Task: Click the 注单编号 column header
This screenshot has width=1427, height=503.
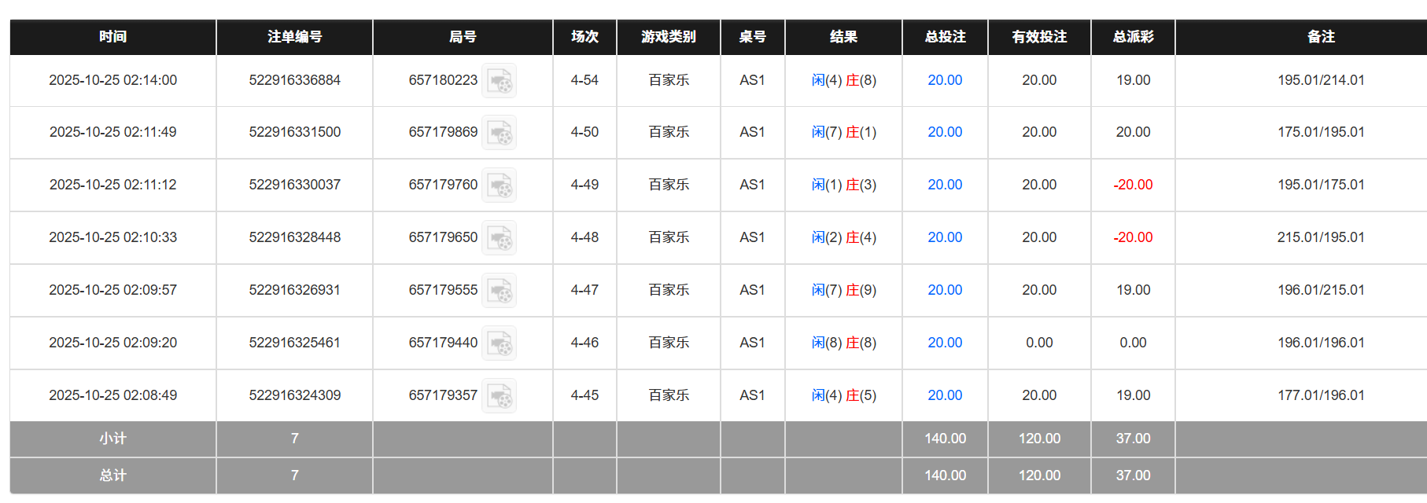Action: pyautogui.click(x=294, y=37)
